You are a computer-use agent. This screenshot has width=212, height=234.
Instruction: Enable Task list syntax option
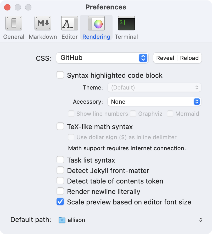click(60, 160)
